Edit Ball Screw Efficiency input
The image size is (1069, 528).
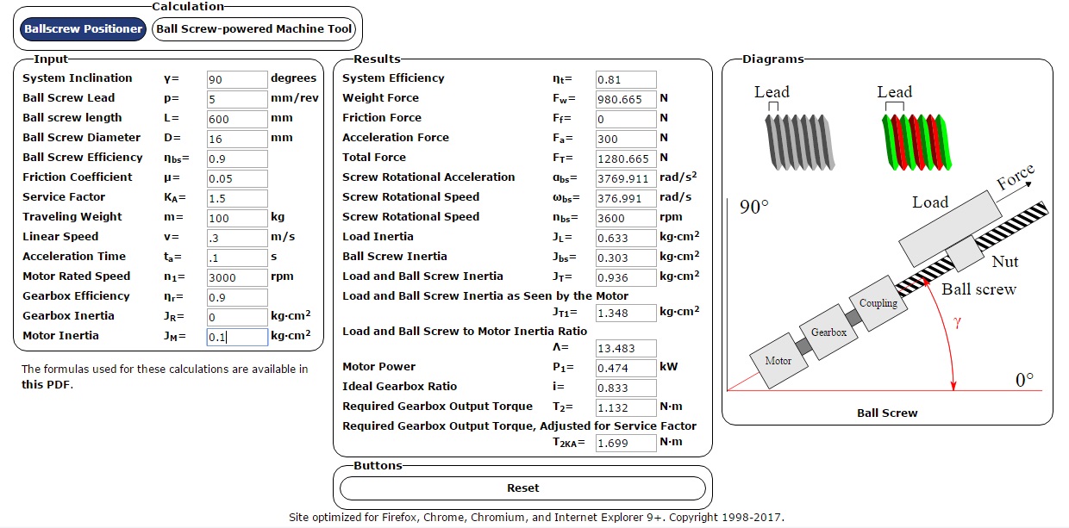(x=238, y=158)
